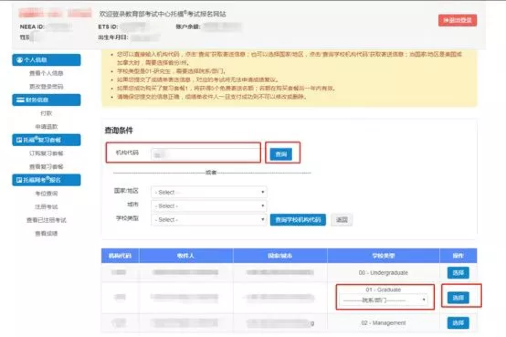
Task: Go to 查看个人信息 in the sidebar
Action: pos(47,73)
